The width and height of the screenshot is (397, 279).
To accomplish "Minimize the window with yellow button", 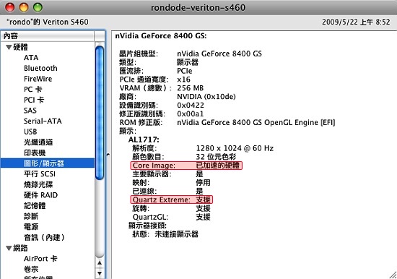I will pos(24,7).
